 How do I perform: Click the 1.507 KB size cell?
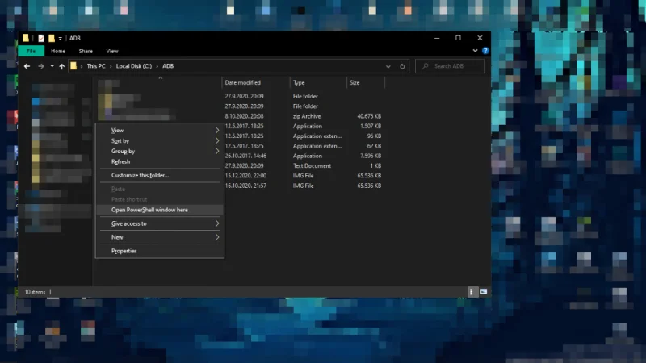pyautogui.click(x=371, y=127)
